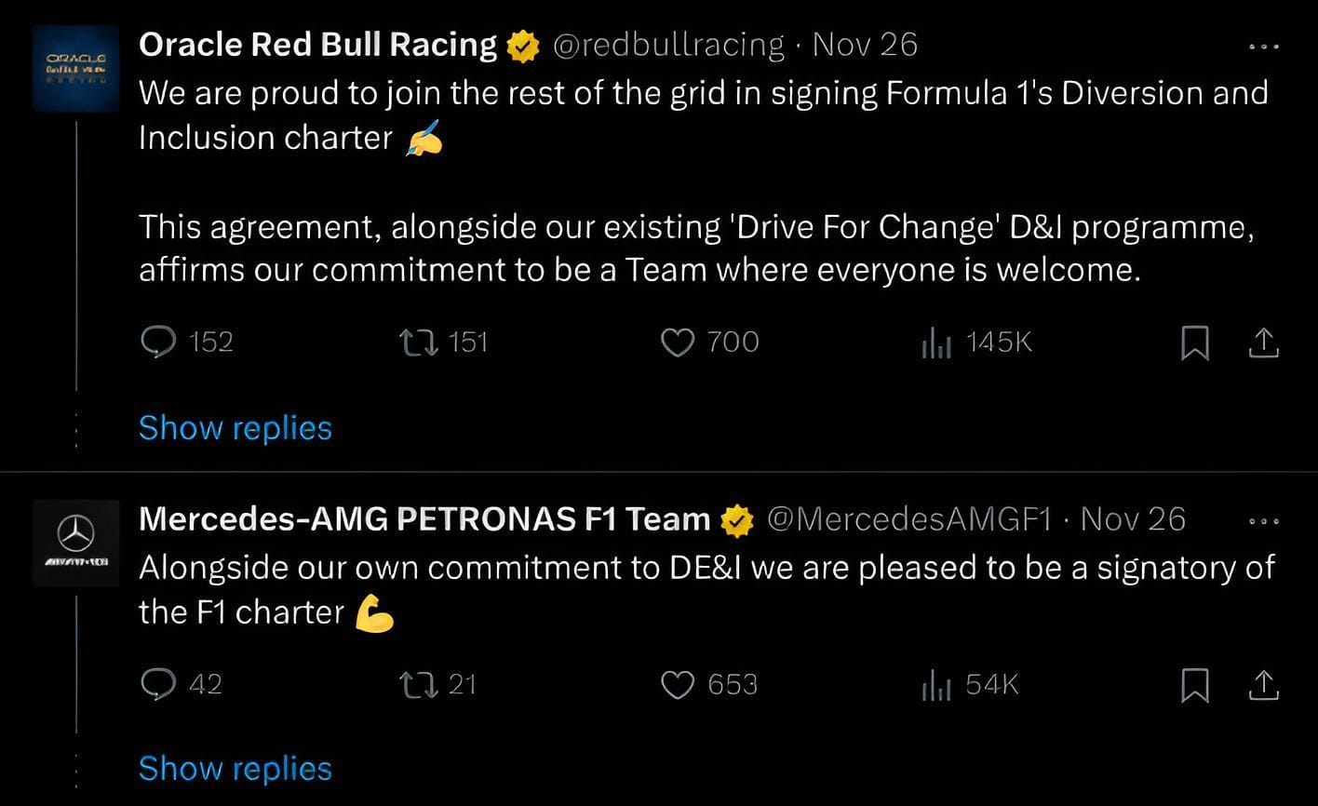Open more options for Mercedes tweet
1318x806 pixels.
(1263, 521)
